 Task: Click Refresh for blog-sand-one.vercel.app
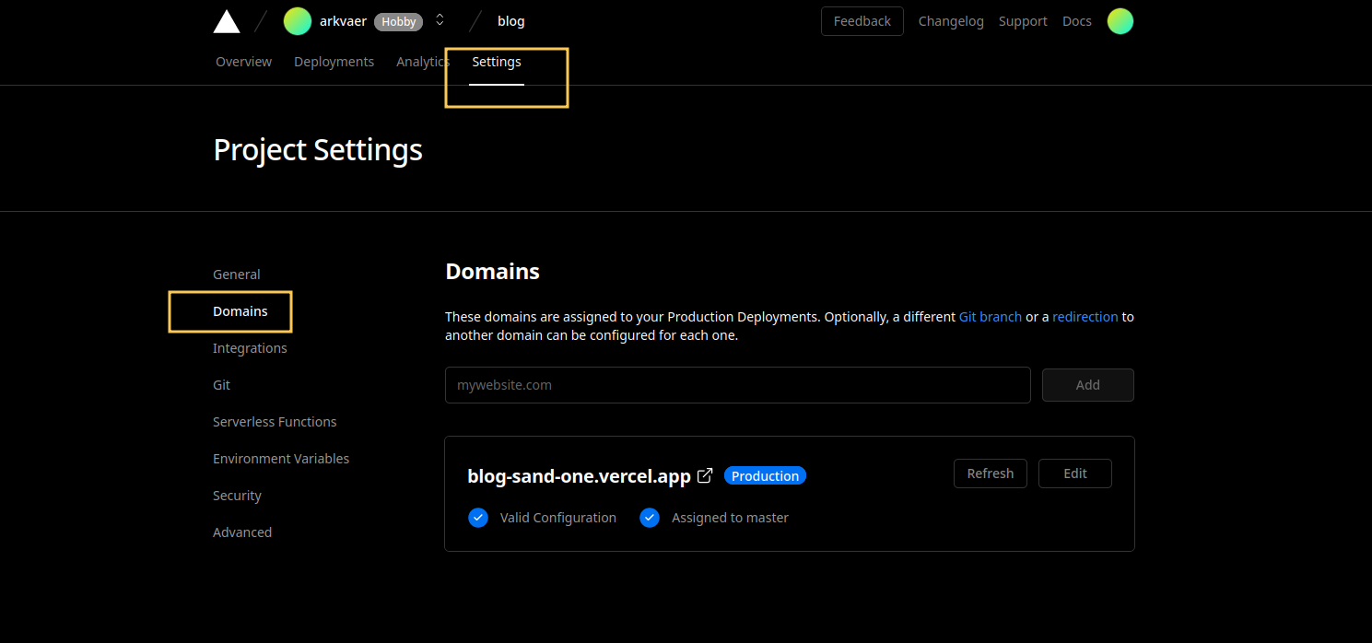[x=991, y=473]
